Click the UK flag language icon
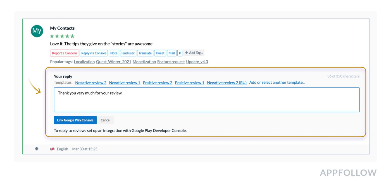Image resolution: width=391 pixels, height=183 pixels. pos(52,149)
